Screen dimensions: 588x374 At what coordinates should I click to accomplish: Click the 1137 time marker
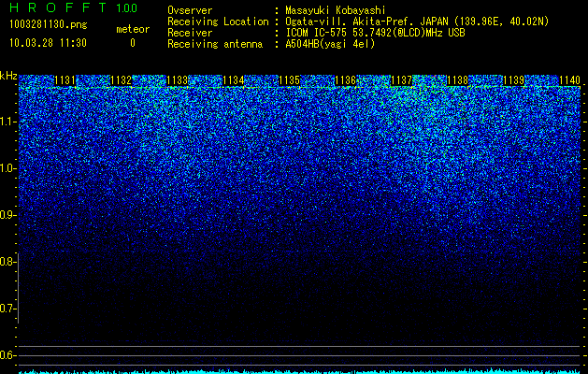pos(402,80)
